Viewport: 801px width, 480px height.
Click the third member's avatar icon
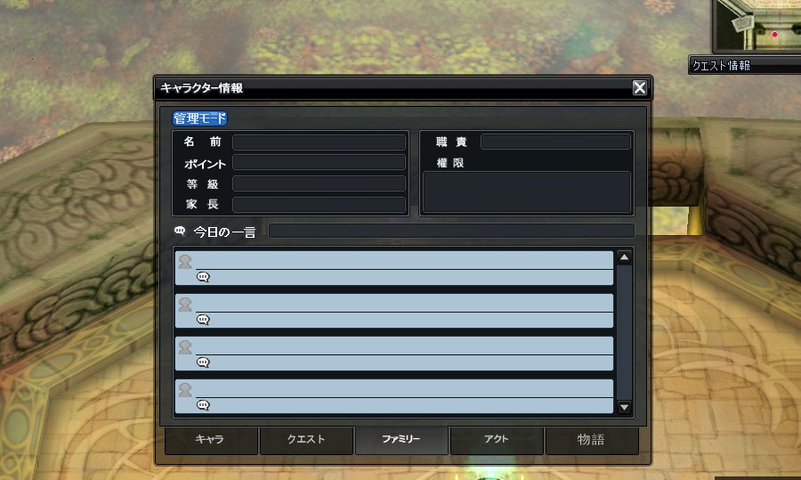click(x=185, y=347)
